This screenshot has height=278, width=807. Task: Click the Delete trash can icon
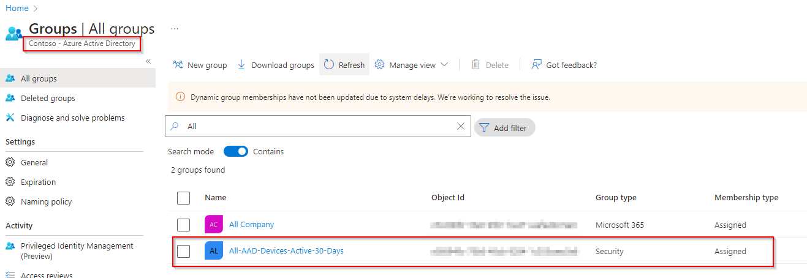(x=475, y=65)
